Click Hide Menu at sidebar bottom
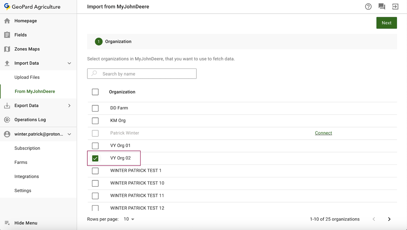Image resolution: width=407 pixels, height=230 pixels. [26, 223]
